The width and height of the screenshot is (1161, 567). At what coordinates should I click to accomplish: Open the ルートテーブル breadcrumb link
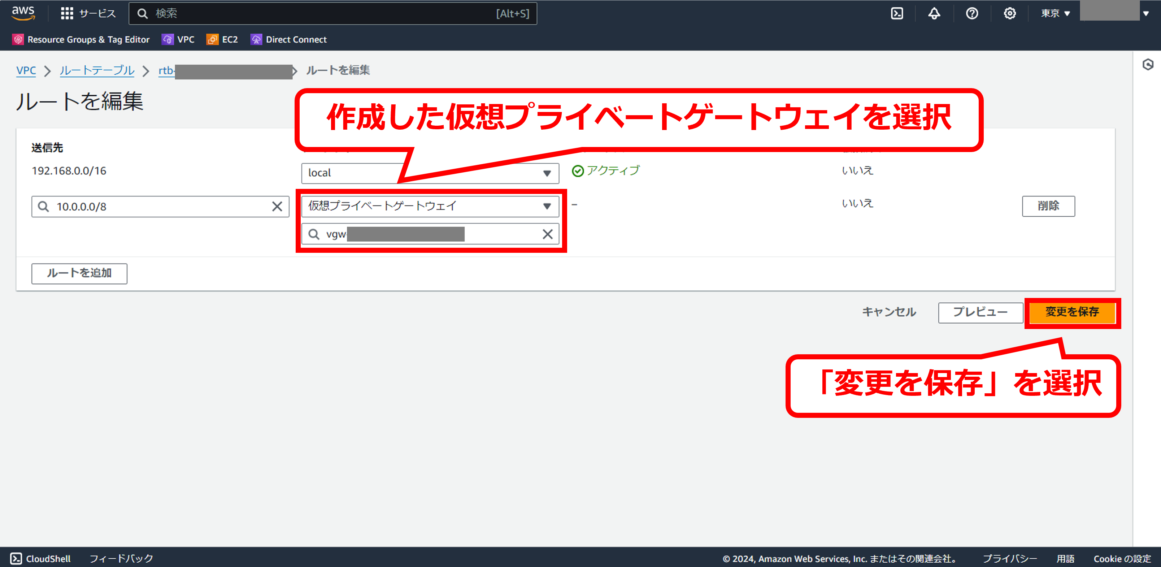click(97, 70)
